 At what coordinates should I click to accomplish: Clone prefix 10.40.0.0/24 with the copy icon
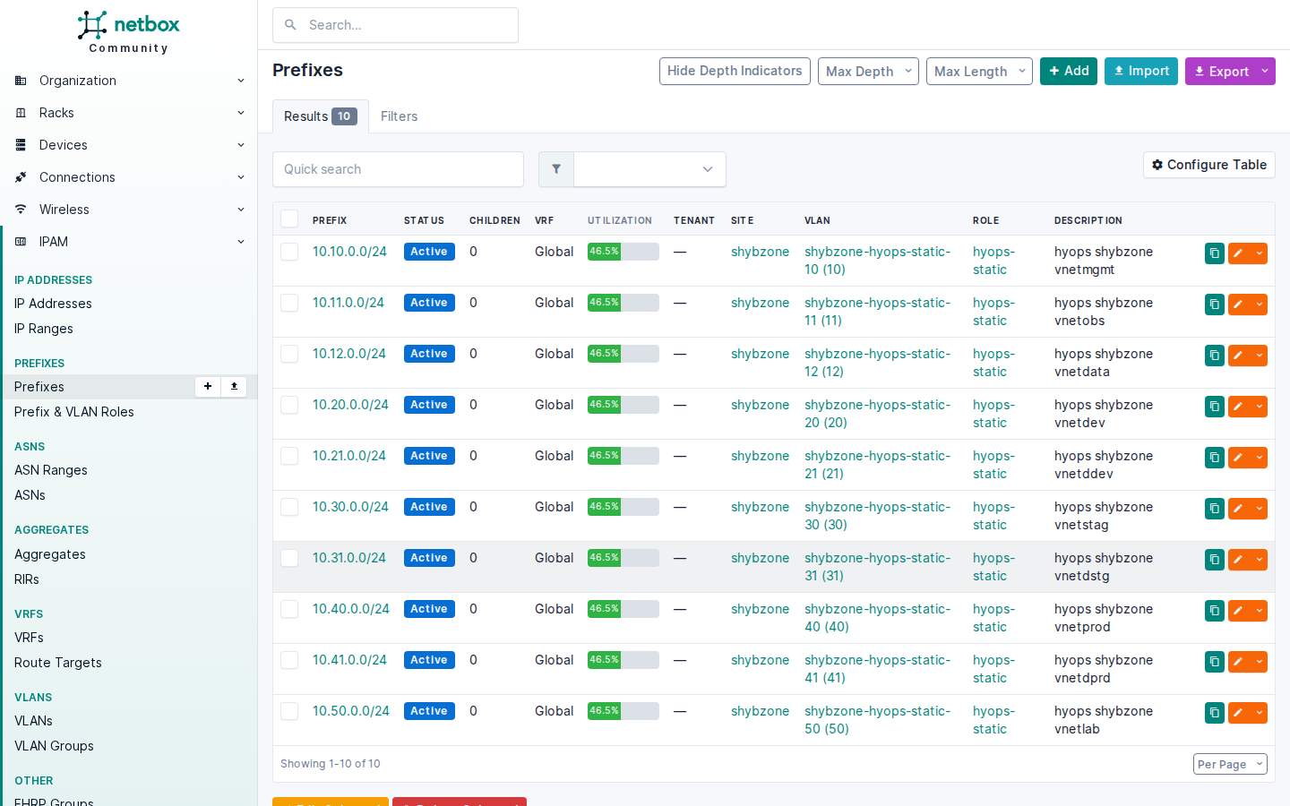point(1215,611)
